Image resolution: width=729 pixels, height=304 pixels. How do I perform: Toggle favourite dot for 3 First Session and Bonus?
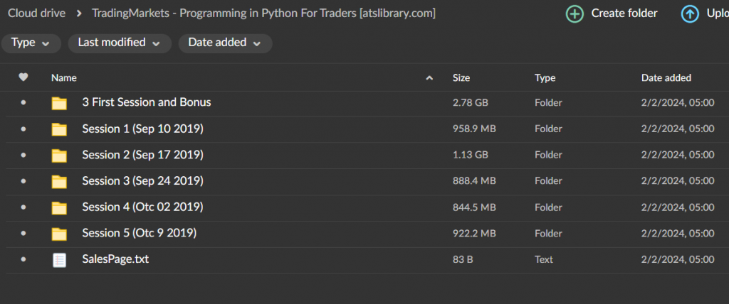pyautogui.click(x=23, y=103)
